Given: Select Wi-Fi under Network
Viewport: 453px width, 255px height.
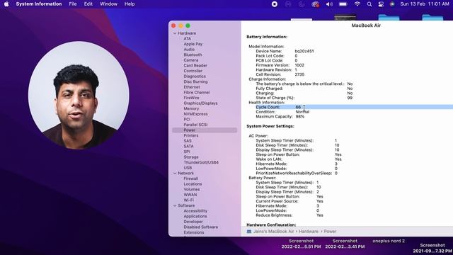Looking at the screenshot, I should pyautogui.click(x=189, y=200).
